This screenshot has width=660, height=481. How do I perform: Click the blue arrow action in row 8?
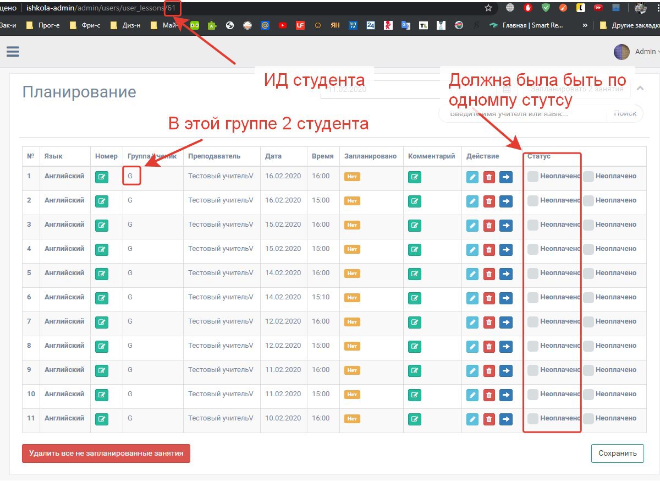[506, 347]
